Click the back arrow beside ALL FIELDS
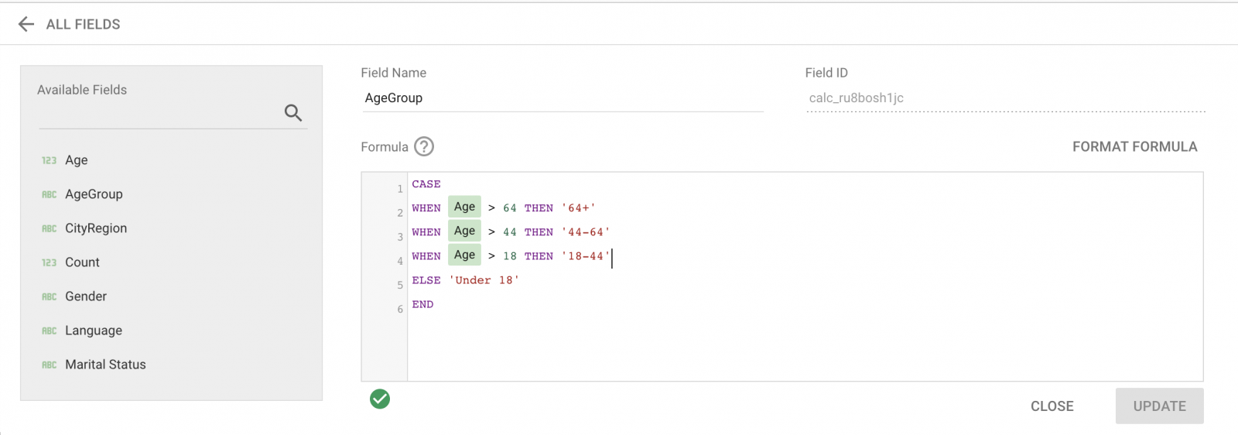This screenshot has height=435, width=1238. tap(26, 24)
